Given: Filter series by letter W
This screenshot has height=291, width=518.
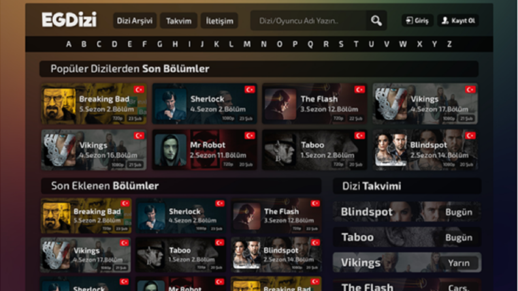Looking at the screenshot, I should point(402,44).
